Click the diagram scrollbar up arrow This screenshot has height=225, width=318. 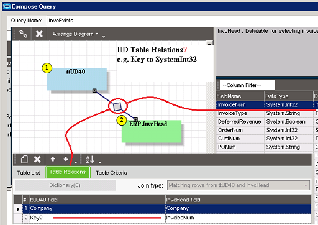[209, 44]
